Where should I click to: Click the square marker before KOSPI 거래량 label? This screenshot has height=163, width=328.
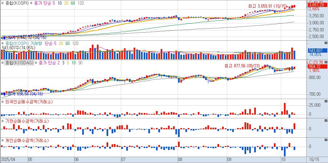pyautogui.click(x=2, y=43)
